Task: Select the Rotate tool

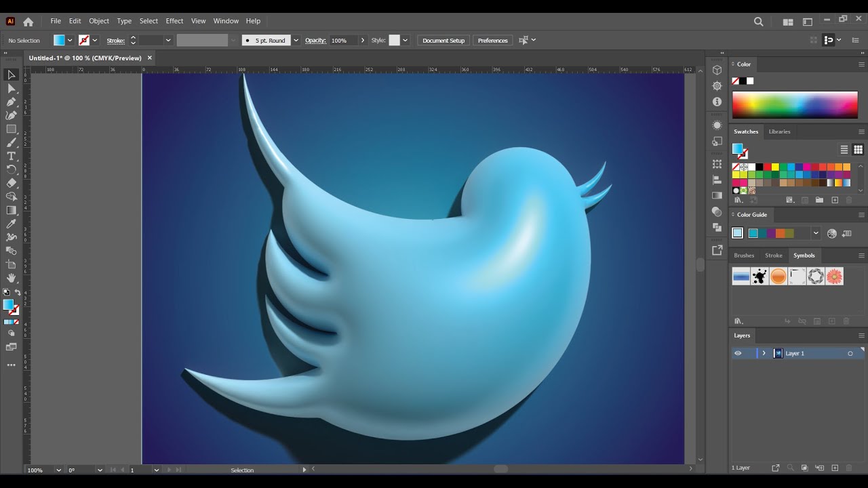Action: (x=12, y=169)
